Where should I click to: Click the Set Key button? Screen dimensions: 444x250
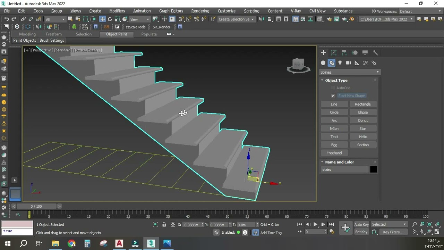tap(361, 232)
